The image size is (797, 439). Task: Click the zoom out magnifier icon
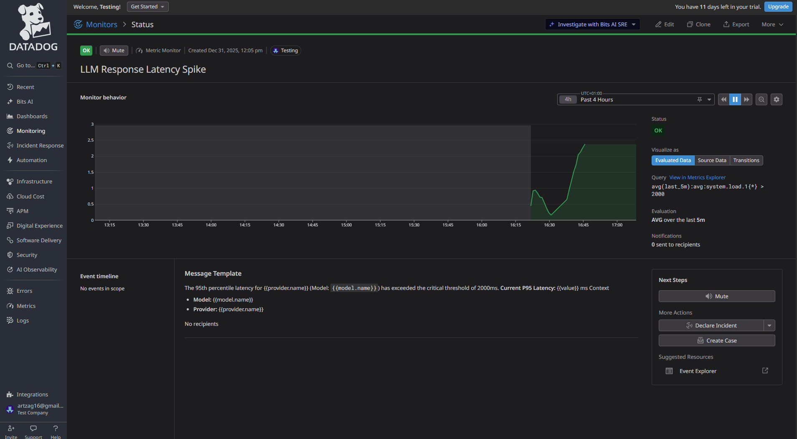[x=761, y=99]
